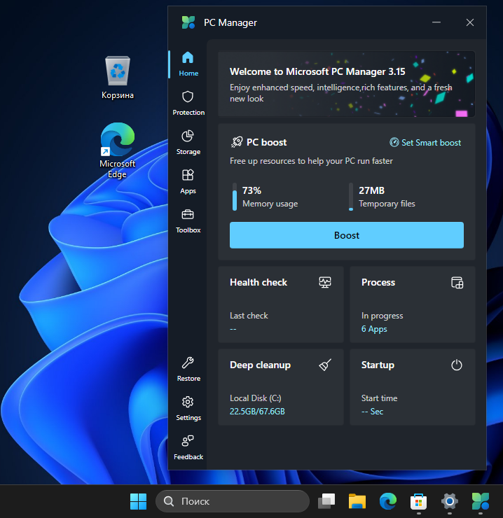Screen dimensions: 503x518
Task: Click the Local Disk (C:) label
Action: coord(255,398)
